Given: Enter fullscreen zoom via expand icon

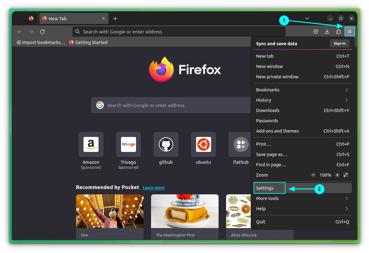Looking at the screenshot, I should click(346, 175).
